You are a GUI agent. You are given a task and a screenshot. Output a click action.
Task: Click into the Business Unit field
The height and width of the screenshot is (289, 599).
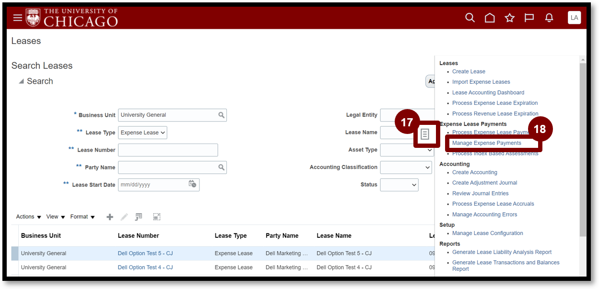(x=167, y=115)
